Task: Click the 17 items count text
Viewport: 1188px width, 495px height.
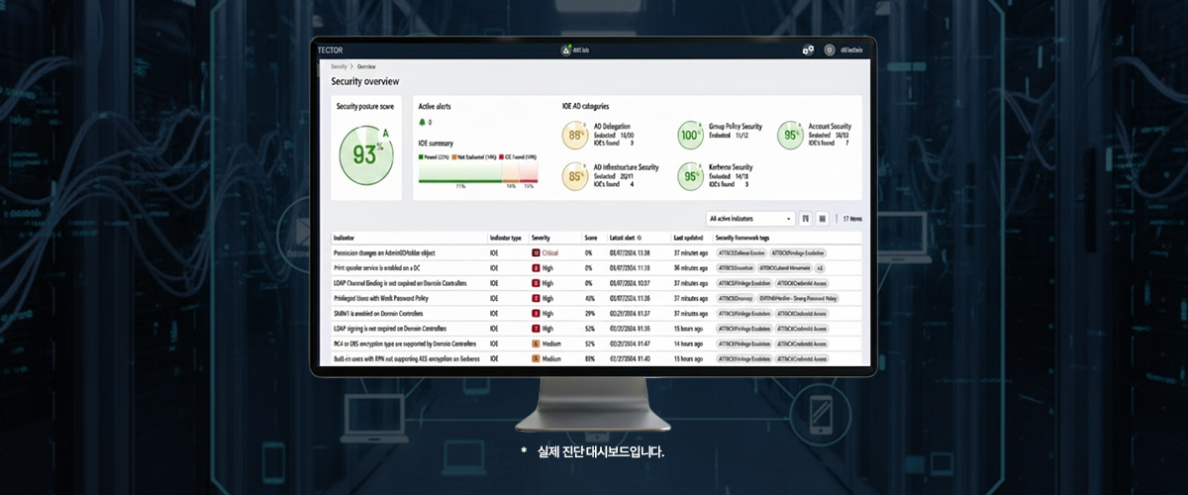Action: point(851,219)
